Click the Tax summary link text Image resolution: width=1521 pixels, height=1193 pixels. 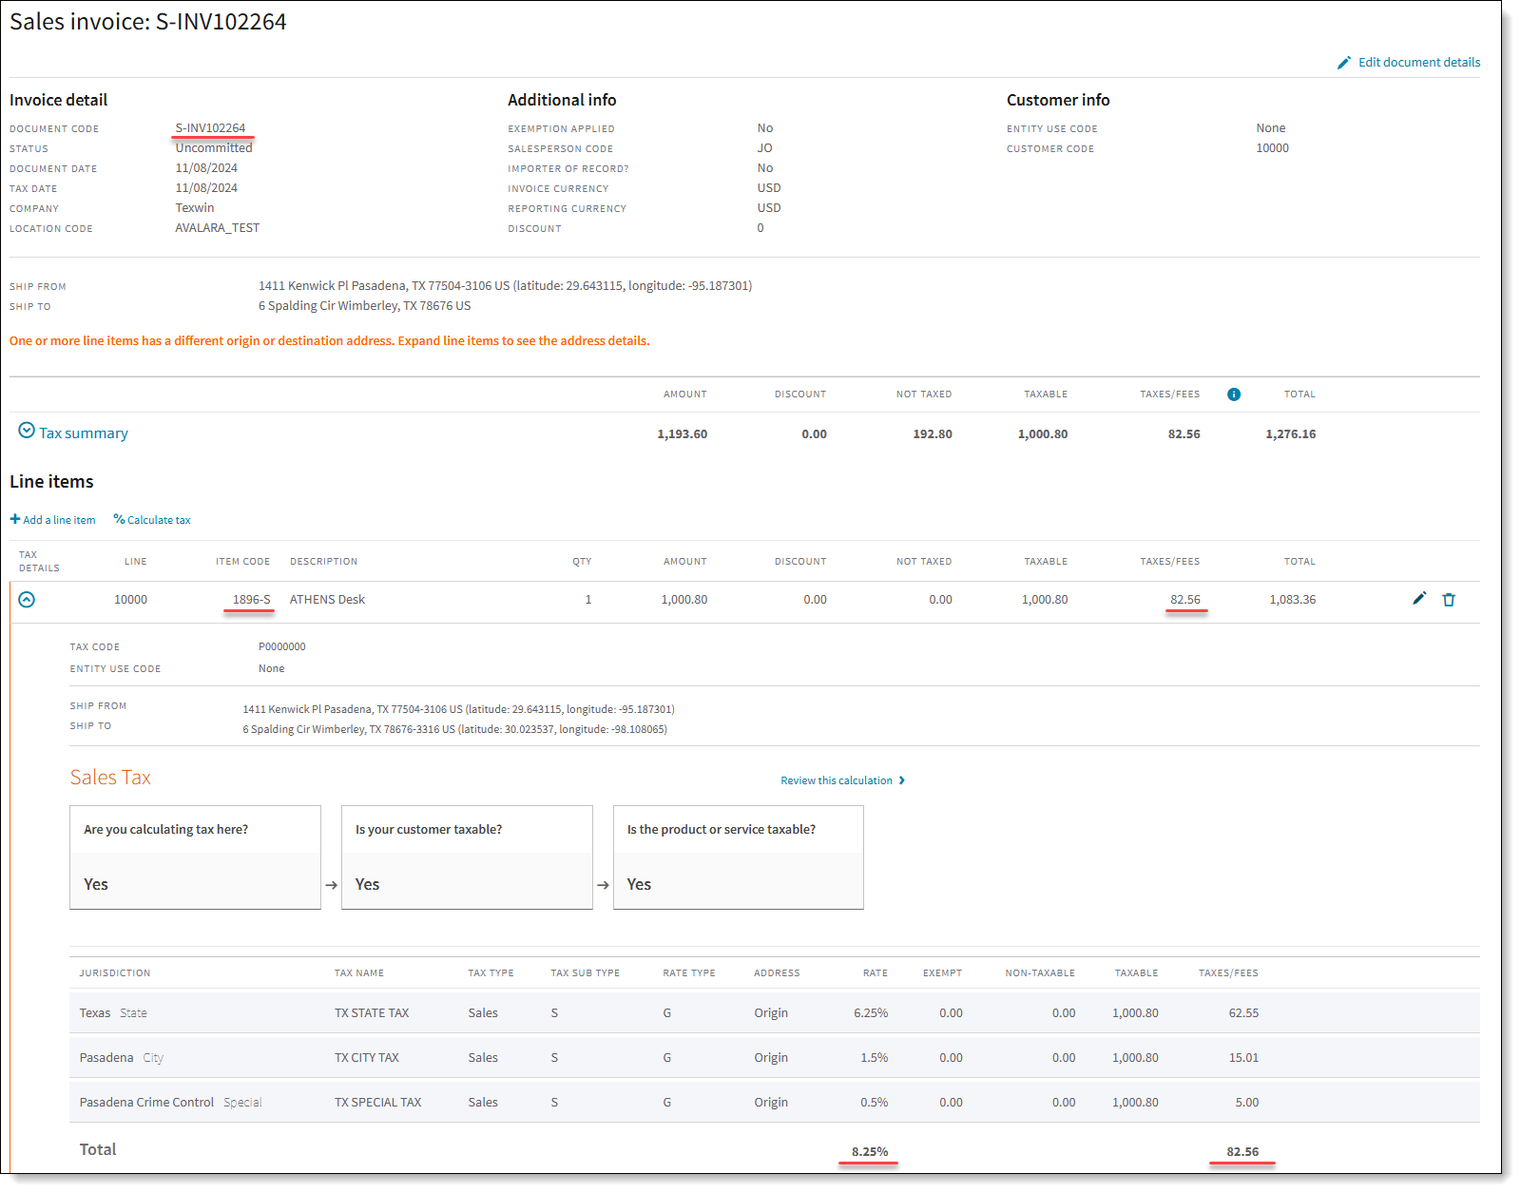tap(84, 433)
